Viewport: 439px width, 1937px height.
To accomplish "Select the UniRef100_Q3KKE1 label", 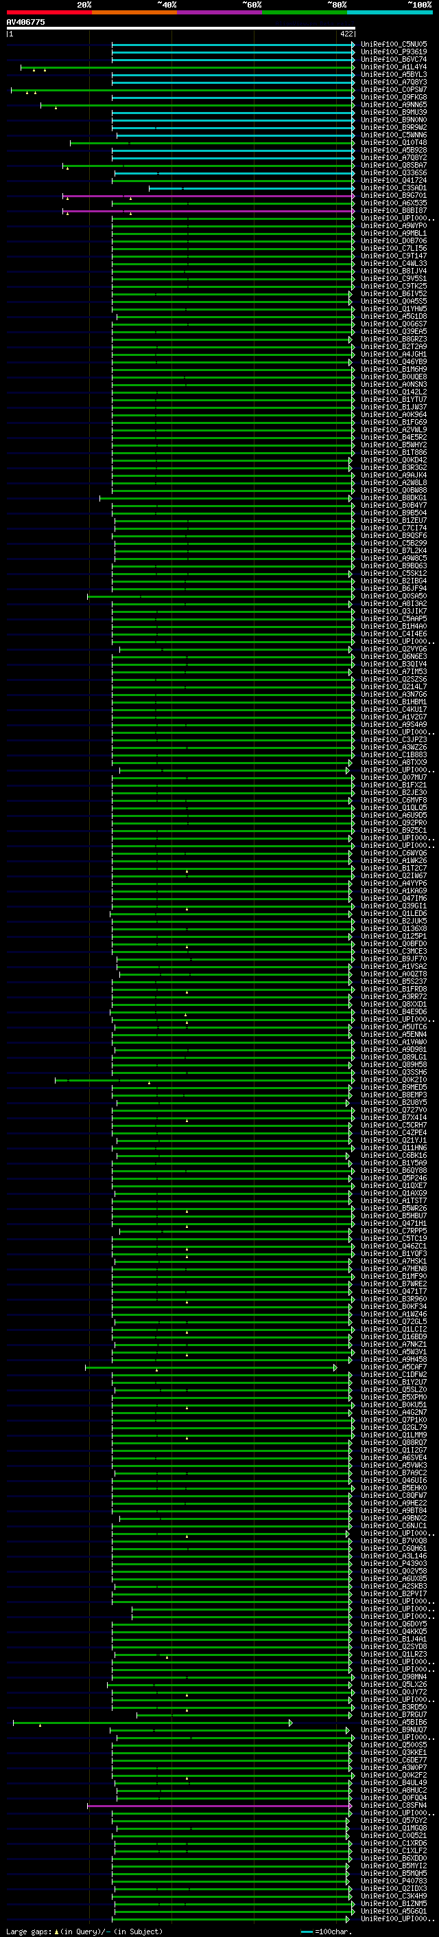I will (x=394, y=1752).
